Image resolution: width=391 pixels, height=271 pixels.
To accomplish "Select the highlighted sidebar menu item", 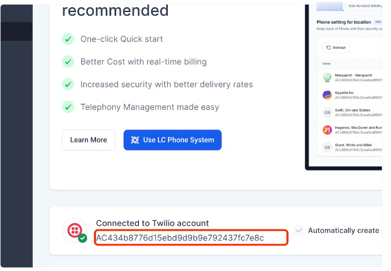I will pyautogui.click(x=16, y=31).
